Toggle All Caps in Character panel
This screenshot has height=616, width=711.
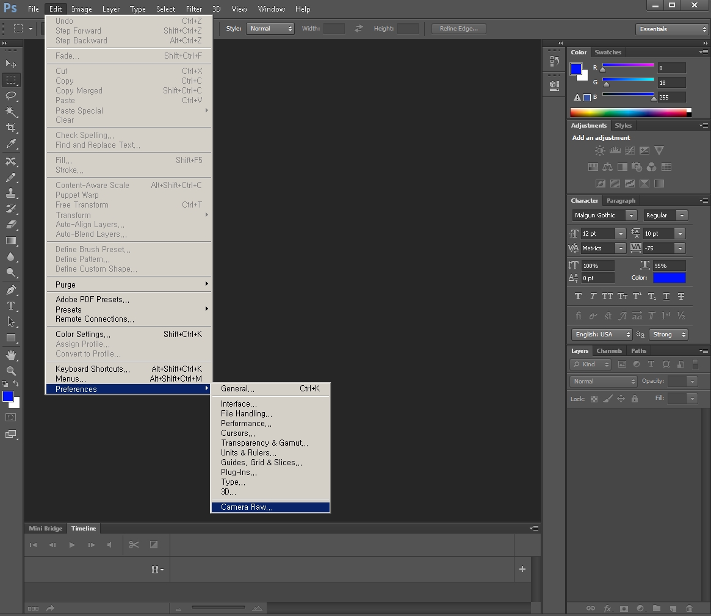(607, 297)
